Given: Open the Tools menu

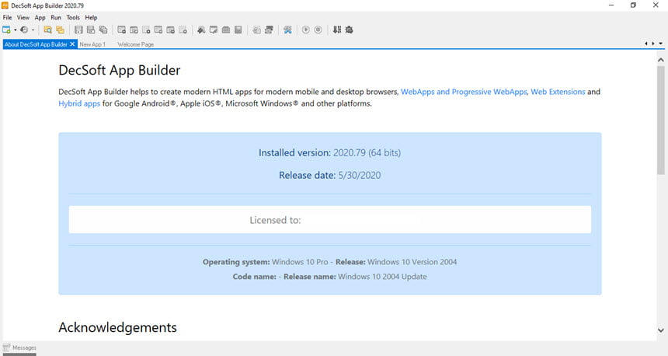Looking at the screenshot, I should coord(73,17).
